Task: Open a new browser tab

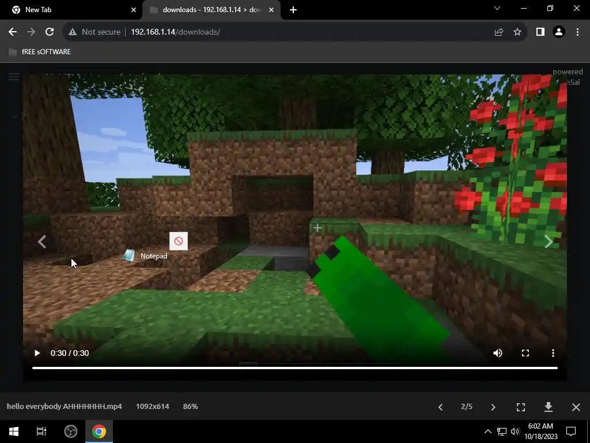Action: click(293, 10)
